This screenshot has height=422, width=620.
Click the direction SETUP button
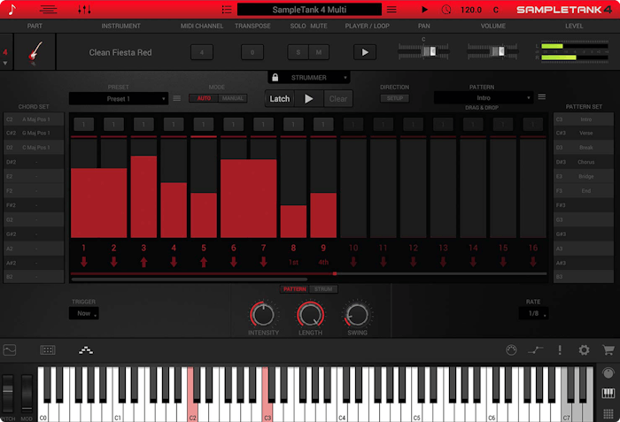pos(395,98)
